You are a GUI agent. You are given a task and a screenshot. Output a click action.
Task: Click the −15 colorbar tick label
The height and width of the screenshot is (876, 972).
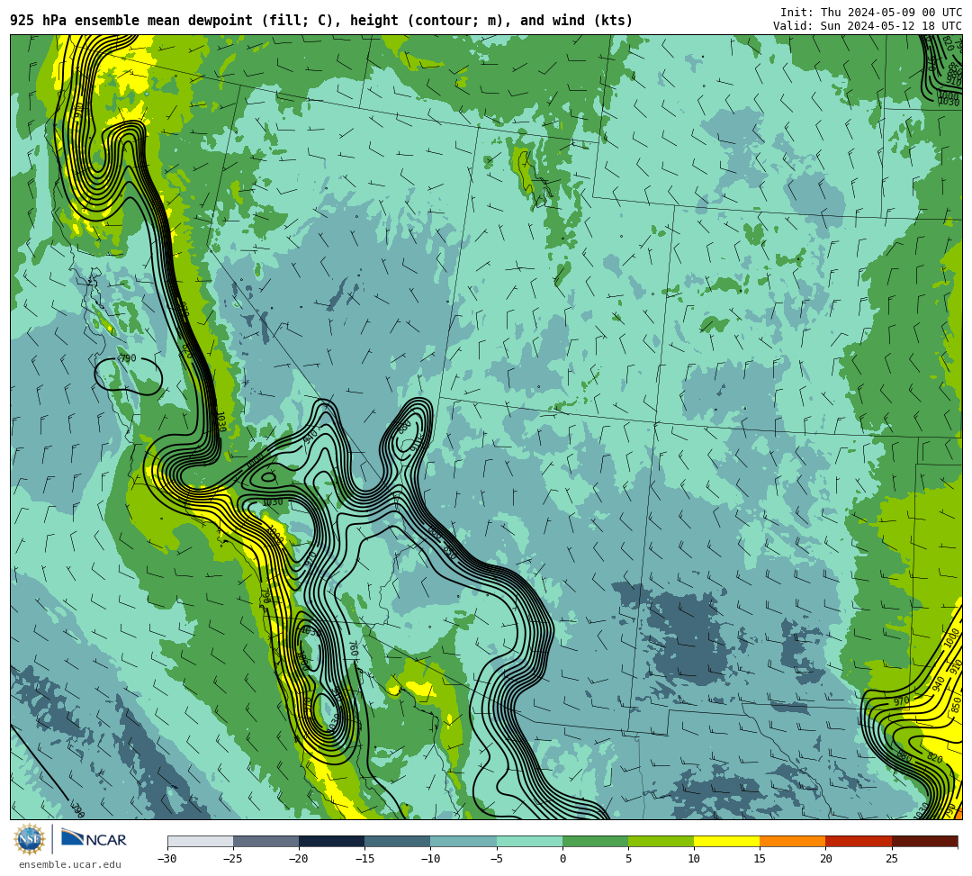pos(364,859)
